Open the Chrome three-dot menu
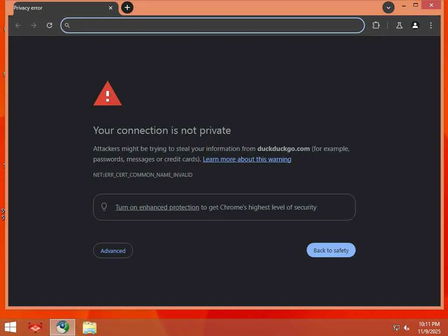The height and width of the screenshot is (336, 448). [431, 25]
